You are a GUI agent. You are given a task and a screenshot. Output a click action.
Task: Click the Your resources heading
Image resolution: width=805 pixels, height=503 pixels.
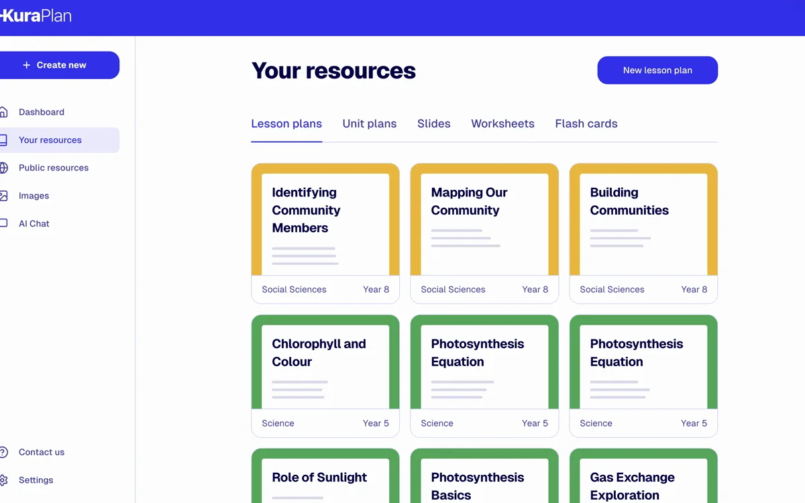(333, 70)
